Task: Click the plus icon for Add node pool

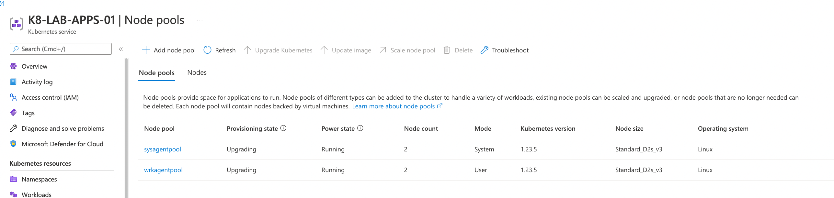Action: coord(146,50)
